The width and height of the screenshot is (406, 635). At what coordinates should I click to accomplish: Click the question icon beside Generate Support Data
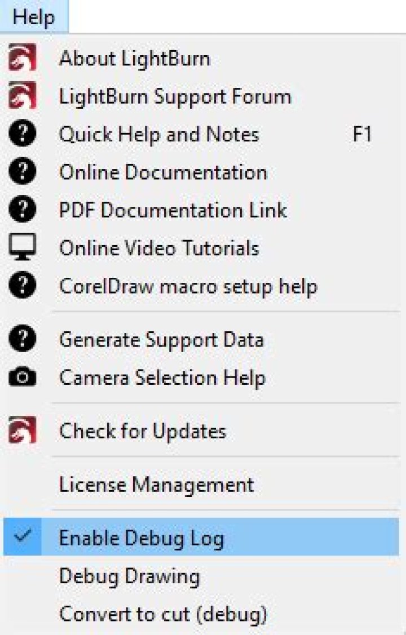click(x=23, y=340)
